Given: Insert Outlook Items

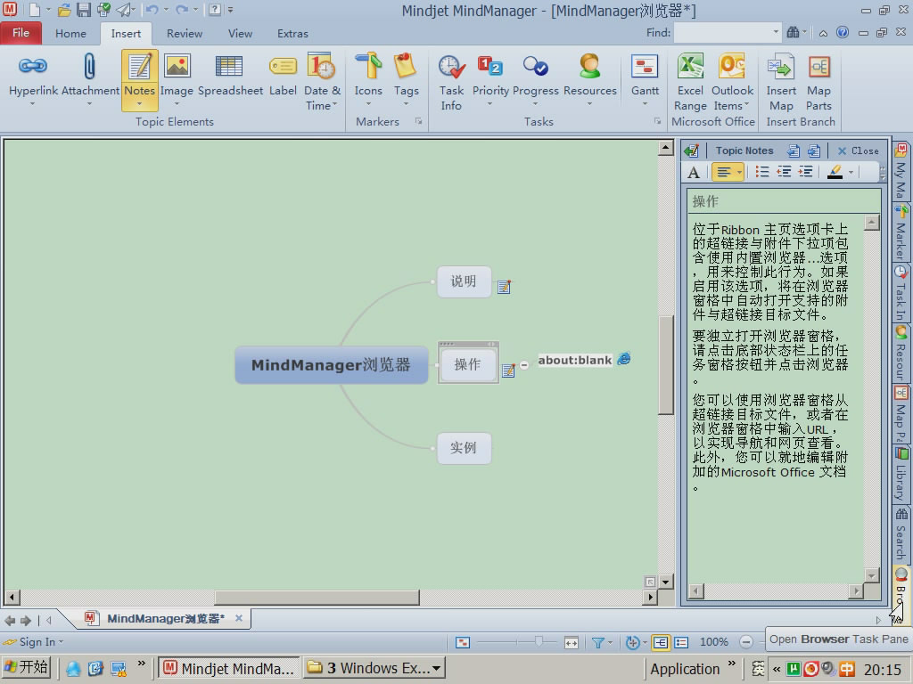Looking at the screenshot, I should pos(732,81).
